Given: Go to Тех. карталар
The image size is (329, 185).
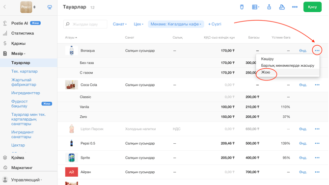Looking at the screenshot, I should 25,71.
